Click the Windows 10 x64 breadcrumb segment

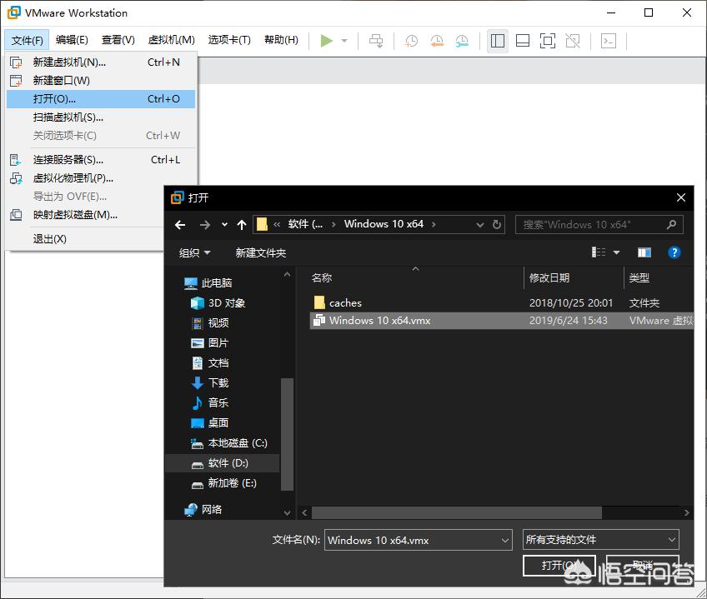[384, 224]
